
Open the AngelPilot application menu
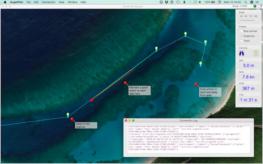pyautogui.click(x=16, y=2)
